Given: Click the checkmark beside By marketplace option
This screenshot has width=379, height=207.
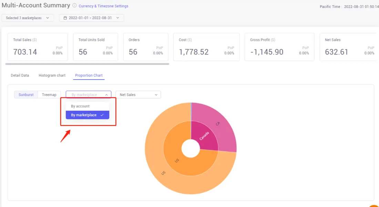Looking at the screenshot, I should (x=102, y=115).
